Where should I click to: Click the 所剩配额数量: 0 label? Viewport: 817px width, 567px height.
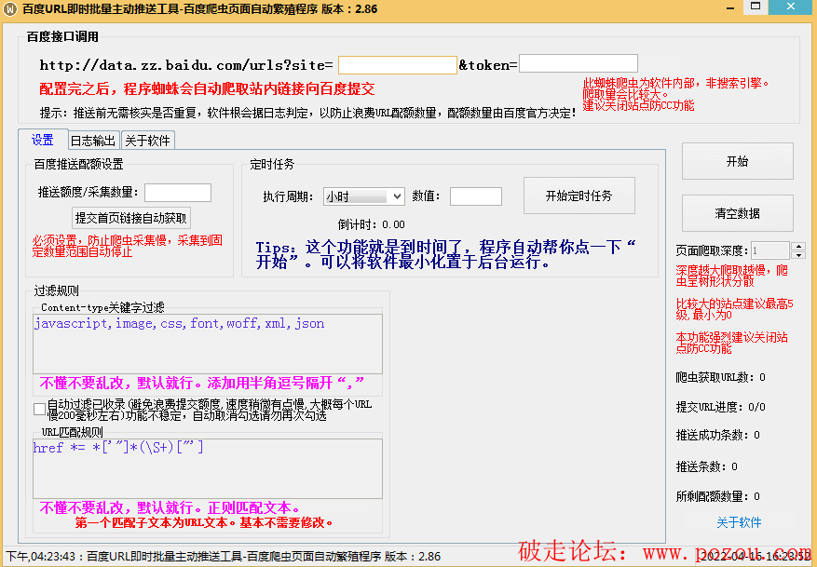pyautogui.click(x=717, y=496)
